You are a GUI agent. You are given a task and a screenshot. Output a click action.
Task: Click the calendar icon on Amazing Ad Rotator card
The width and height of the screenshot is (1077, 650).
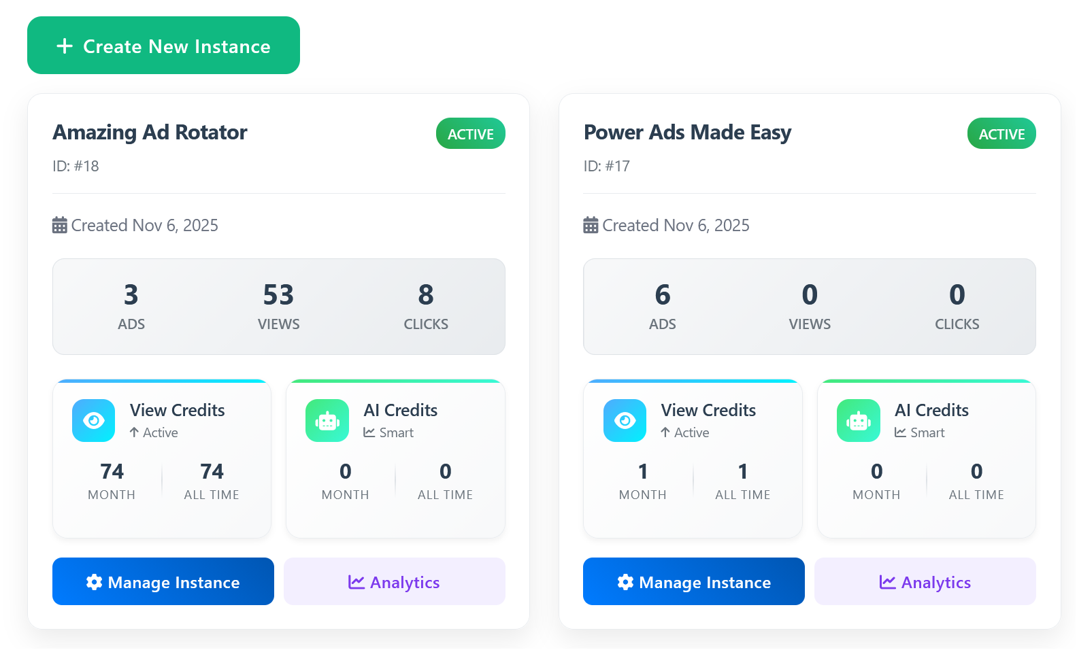point(60,225)
